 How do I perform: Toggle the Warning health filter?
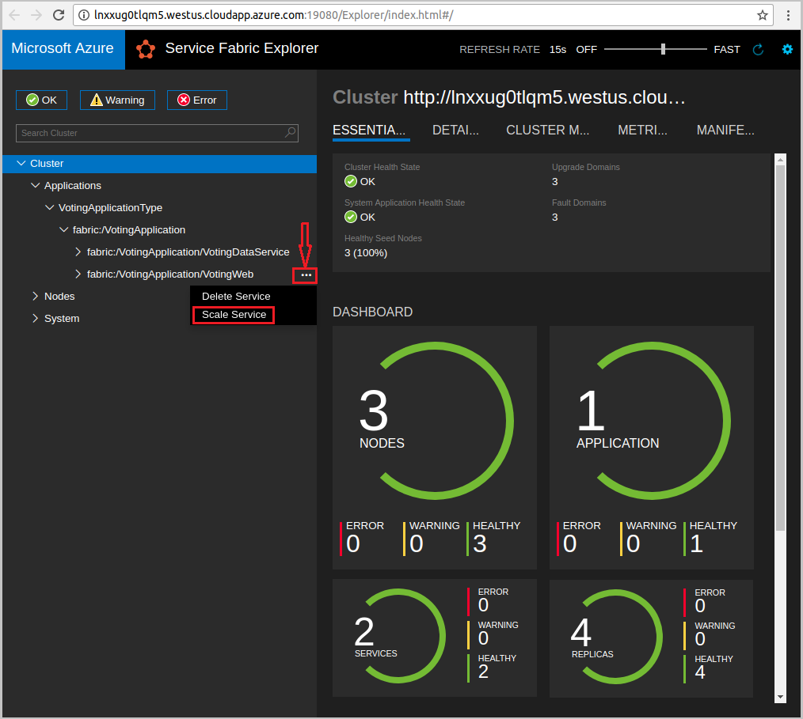tap(117, 100)
